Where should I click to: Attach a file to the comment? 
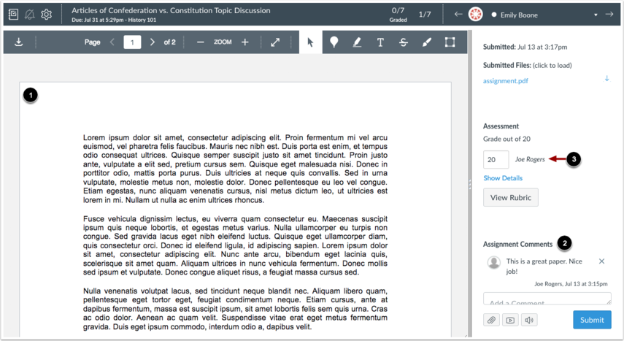(491, 320)
